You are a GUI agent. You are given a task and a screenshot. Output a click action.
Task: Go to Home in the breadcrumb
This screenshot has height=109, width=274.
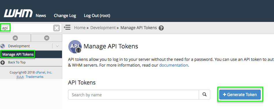point(80,28)
